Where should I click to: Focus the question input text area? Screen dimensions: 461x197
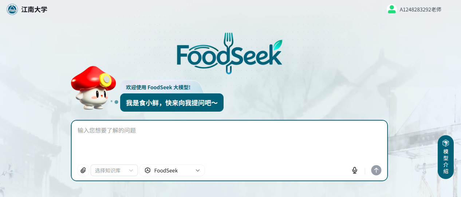tap(229, 142)
